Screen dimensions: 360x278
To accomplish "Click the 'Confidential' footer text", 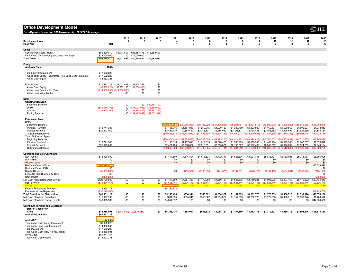I will pos(180,266).
